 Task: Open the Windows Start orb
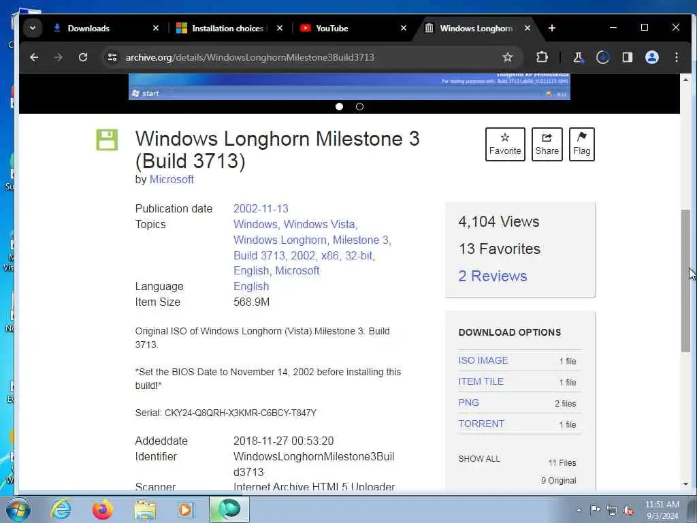point(18,510)
